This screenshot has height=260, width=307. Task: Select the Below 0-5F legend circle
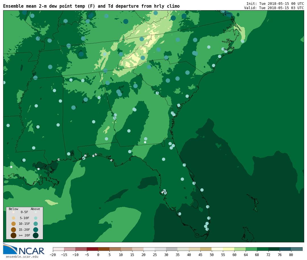pos(13,212)
